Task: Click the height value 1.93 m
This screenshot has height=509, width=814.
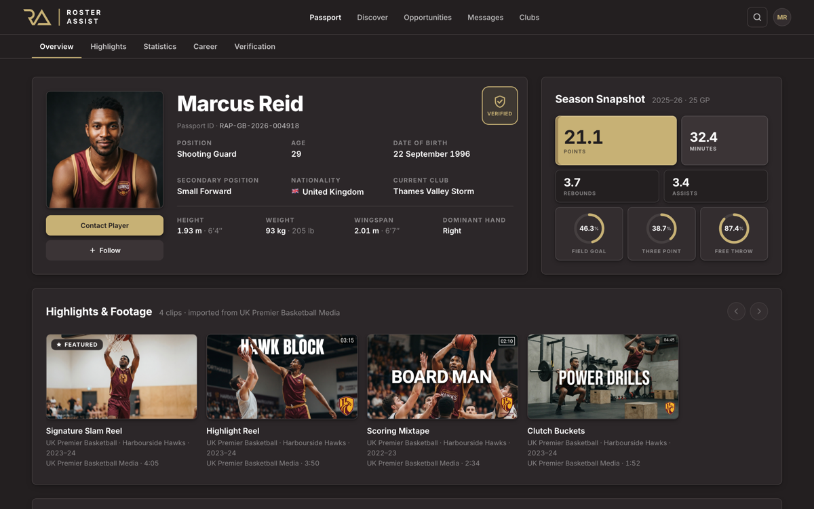Action: (189, 231)
